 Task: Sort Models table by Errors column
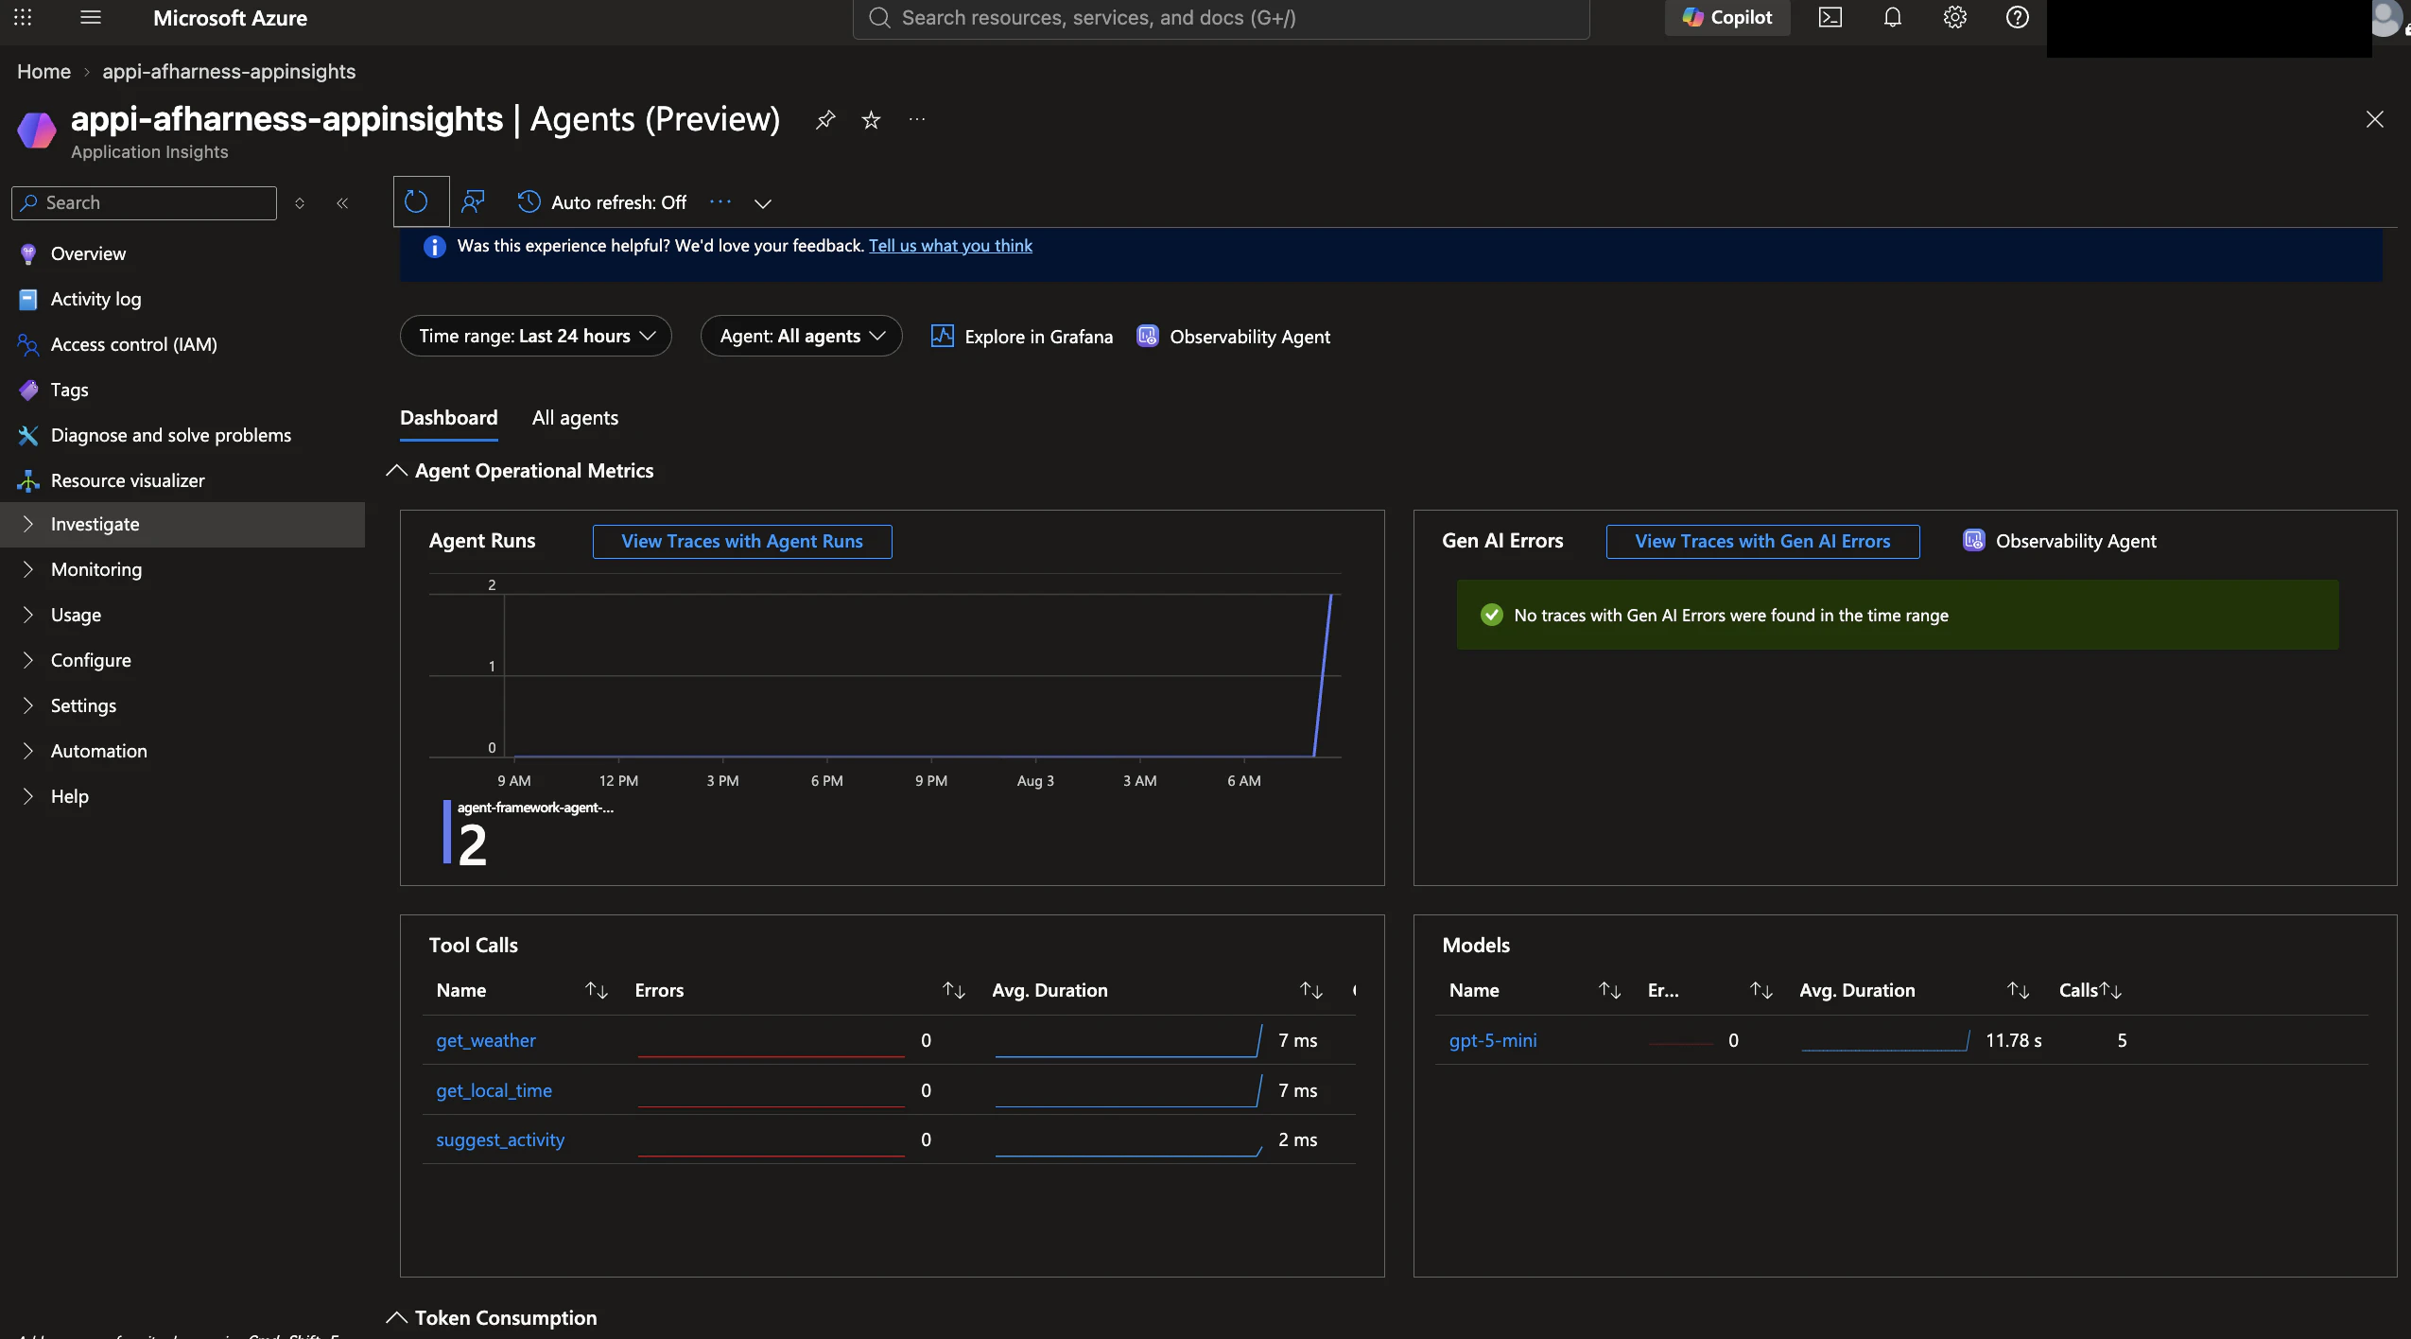click(1761, 990)
